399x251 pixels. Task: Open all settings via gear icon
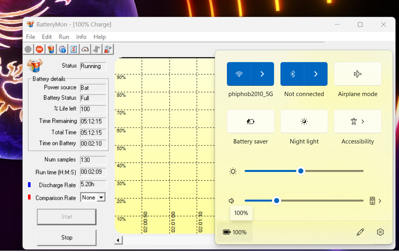(380, 232)
